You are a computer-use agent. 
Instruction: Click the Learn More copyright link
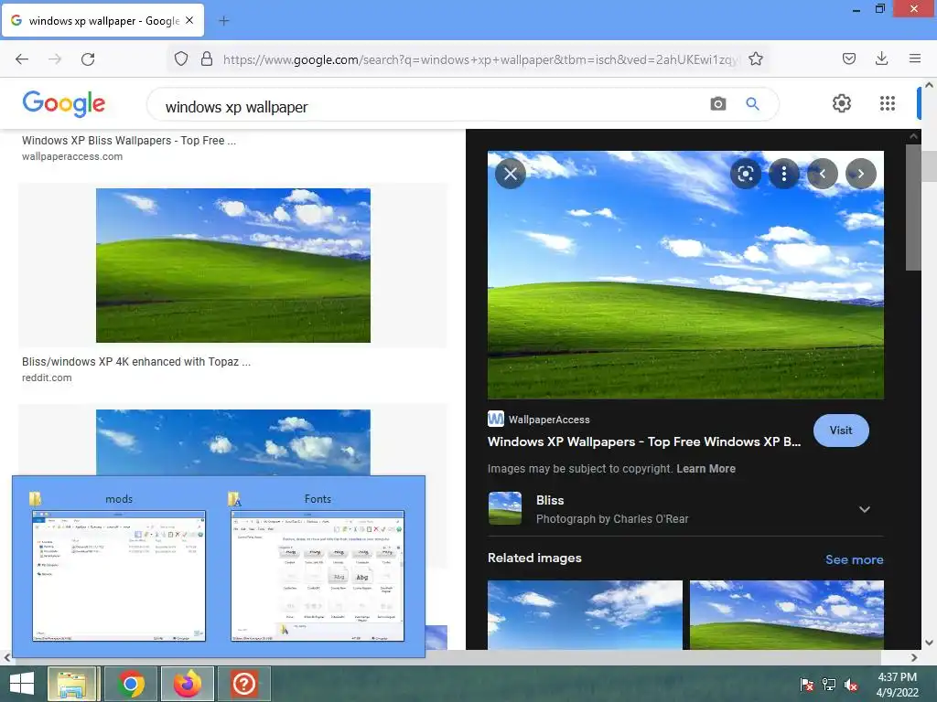tap(705, 469)
